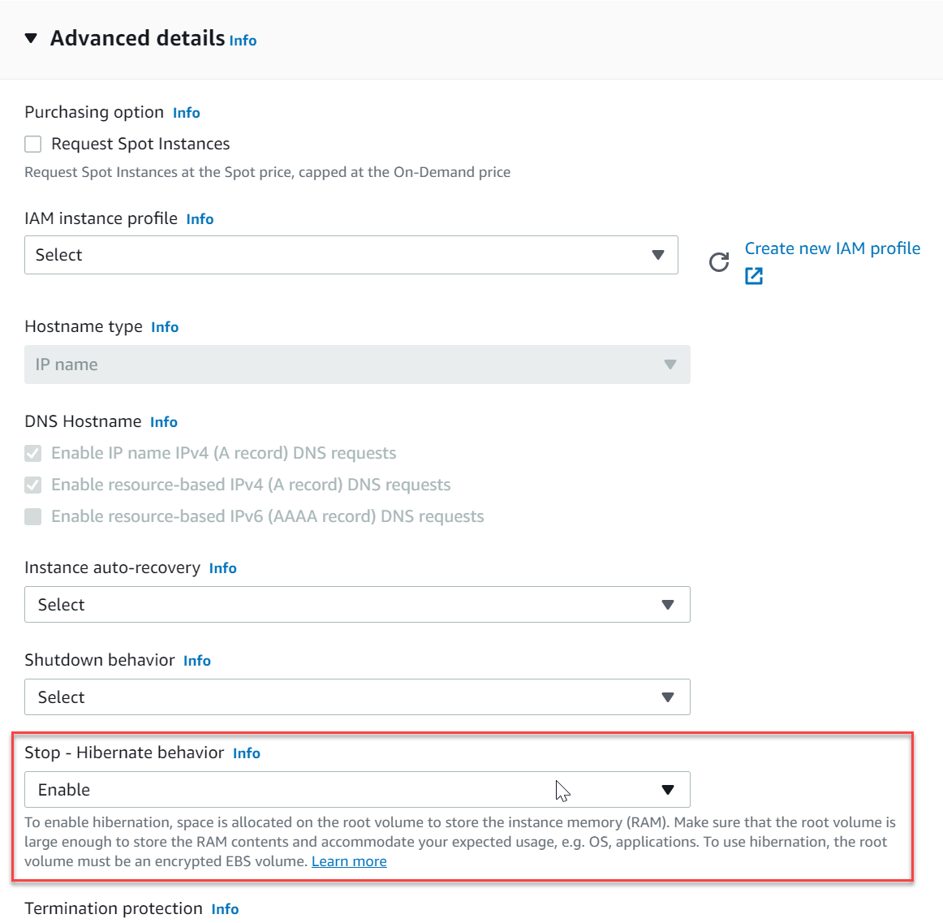Toggle resource-based IPv4 A record DNS checkbox

[x=33, y=485]
